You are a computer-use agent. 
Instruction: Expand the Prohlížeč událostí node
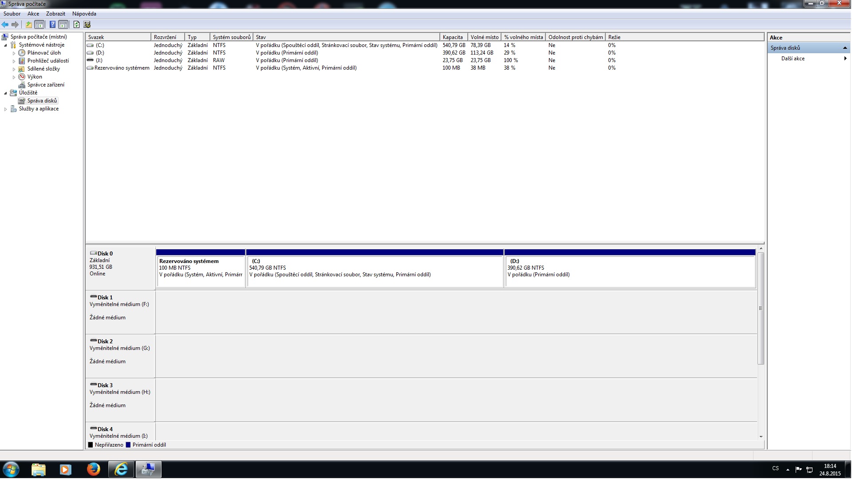pos(14,61)
